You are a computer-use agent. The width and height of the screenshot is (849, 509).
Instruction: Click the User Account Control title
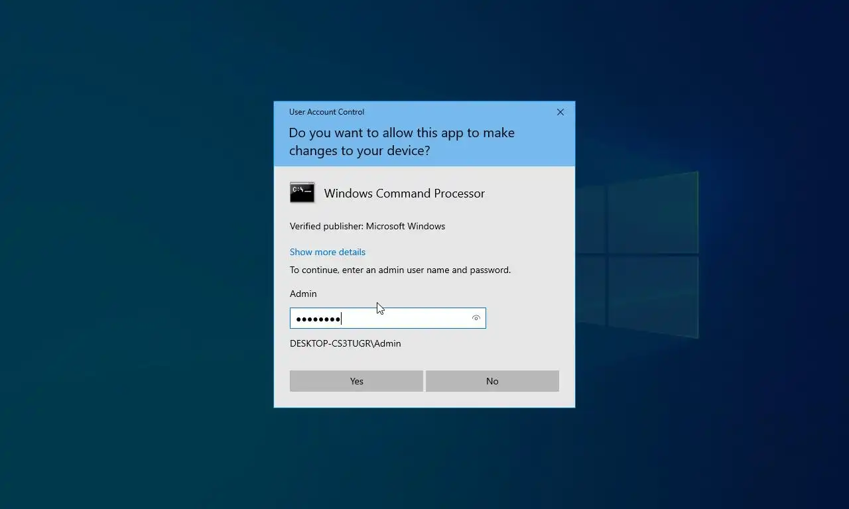tap(326, 112)
